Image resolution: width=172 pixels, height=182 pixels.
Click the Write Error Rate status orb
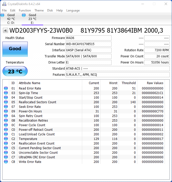(6, 162)
